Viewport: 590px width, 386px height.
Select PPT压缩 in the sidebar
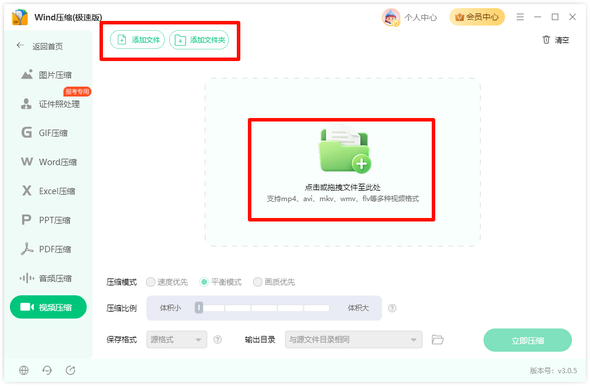coord(46,220)
